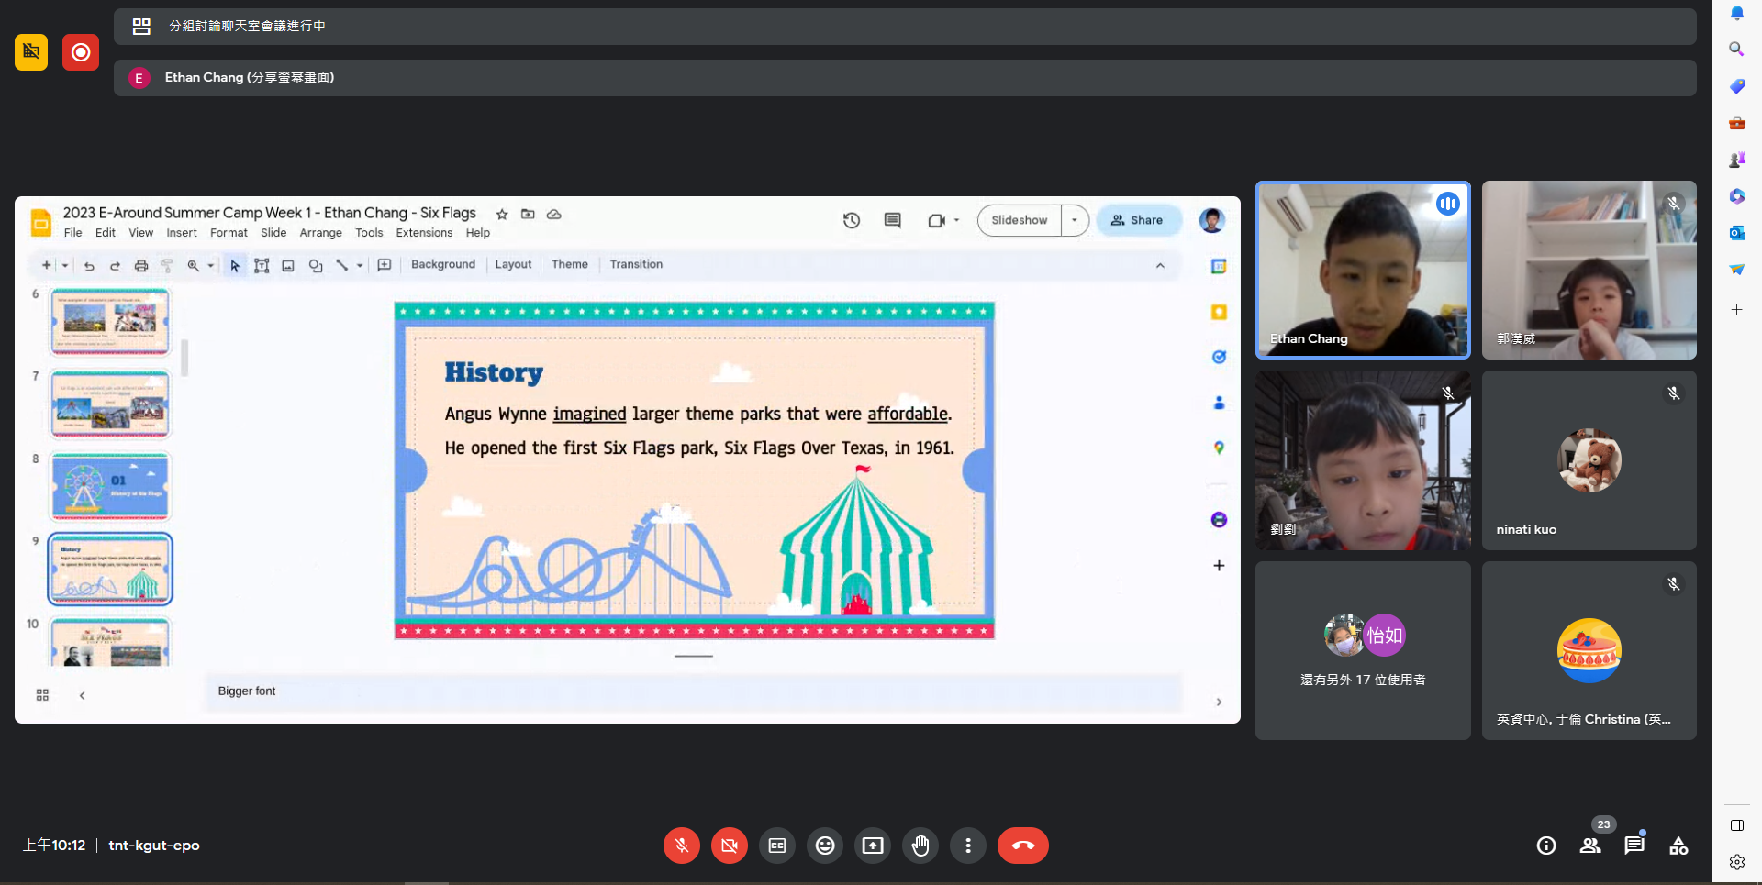
Task: Click the red recording indicator button
Action: point(81,52)
